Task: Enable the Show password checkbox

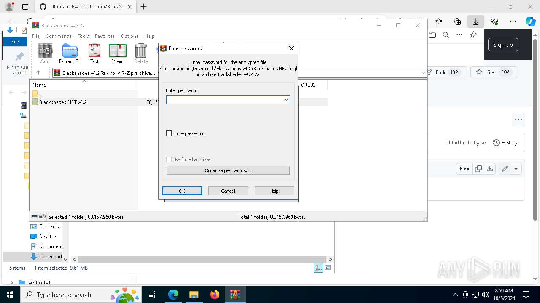Action: point(169,133)
